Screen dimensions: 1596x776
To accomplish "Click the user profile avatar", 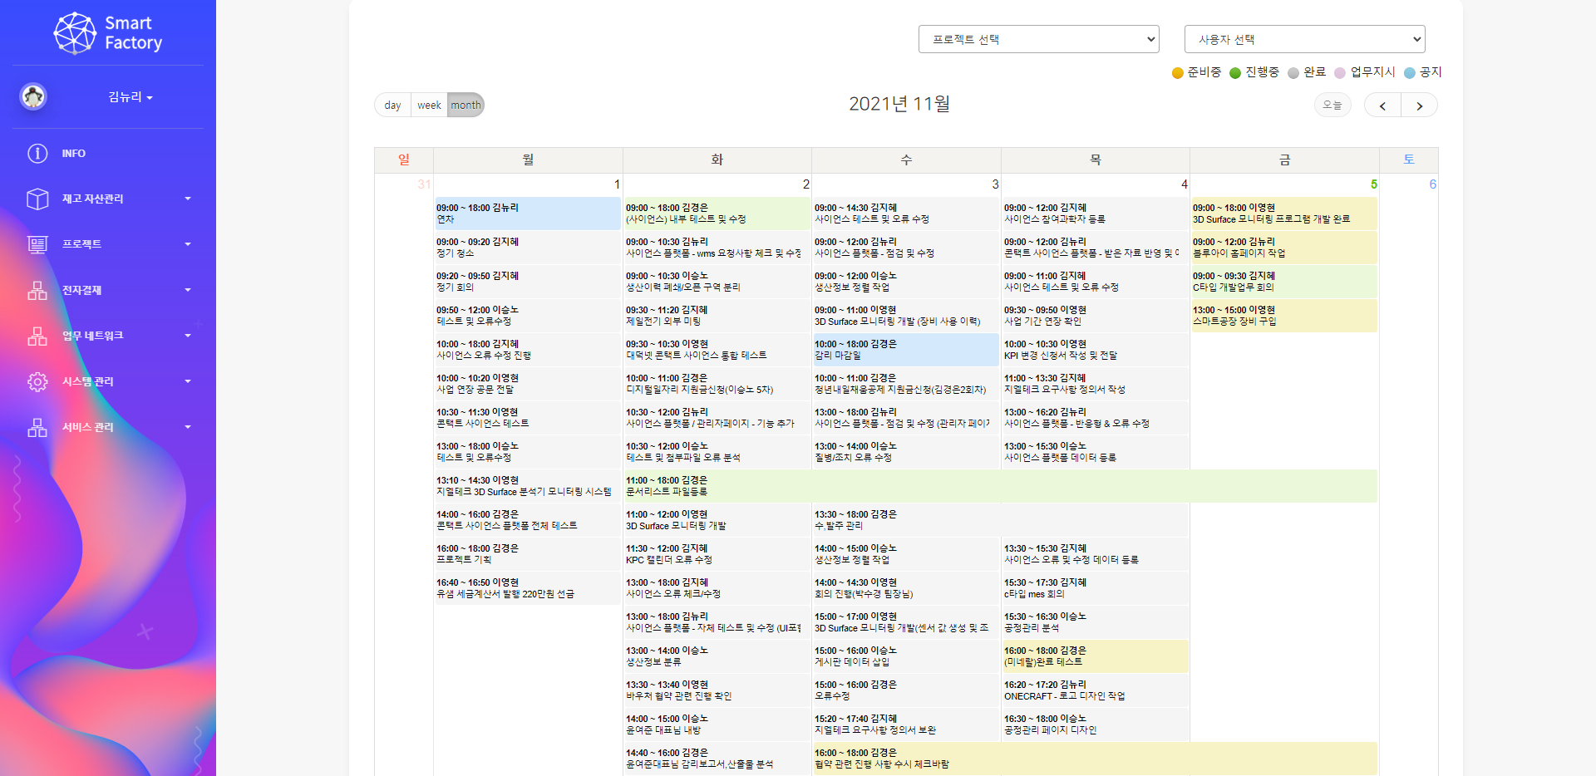I will point(33,97).
